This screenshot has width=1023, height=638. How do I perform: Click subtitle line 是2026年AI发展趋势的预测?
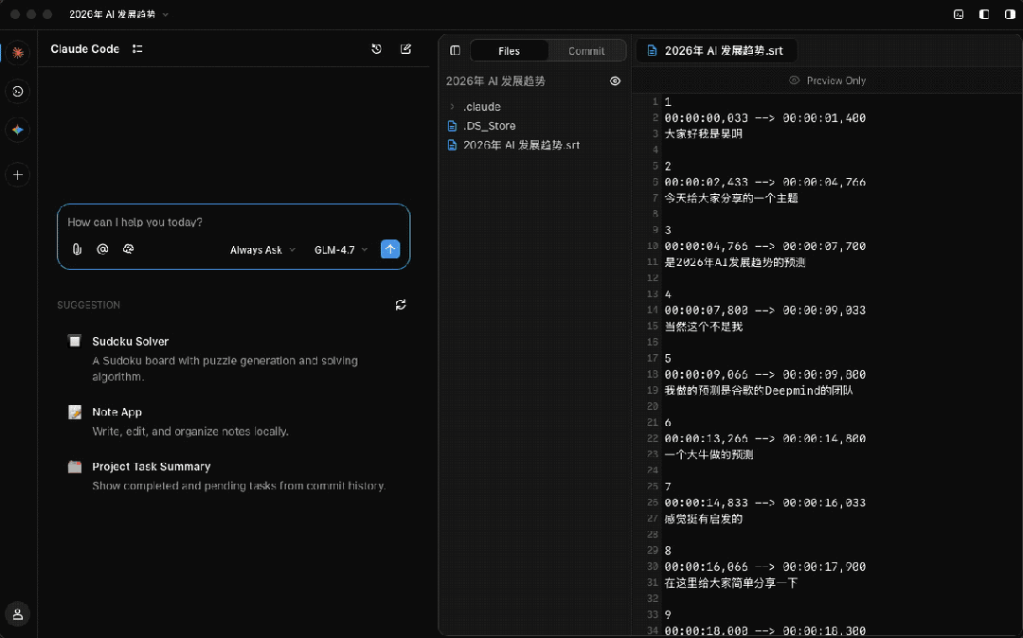(x=735, y=262)
